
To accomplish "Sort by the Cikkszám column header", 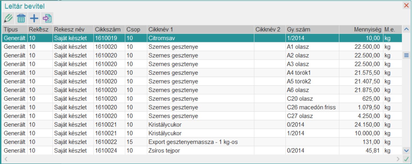I will point(108,30).
